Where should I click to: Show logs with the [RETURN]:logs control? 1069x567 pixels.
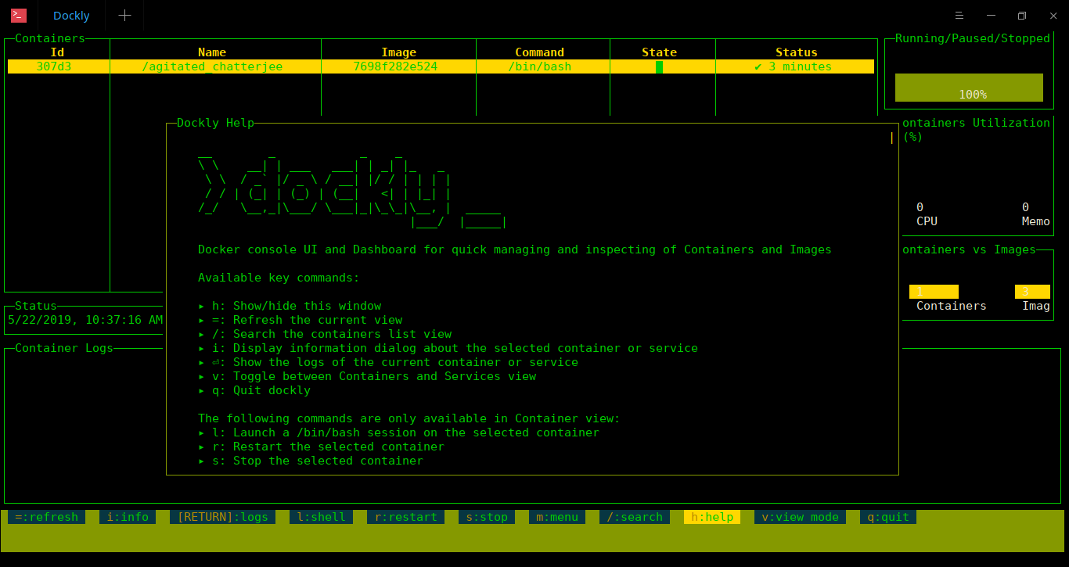click(223, 516)
